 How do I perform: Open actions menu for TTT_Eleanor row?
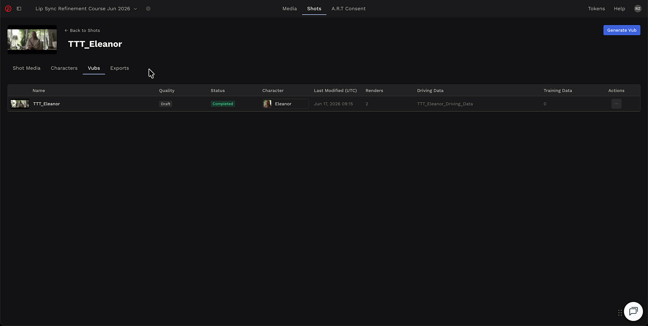[x=616, y=104]
